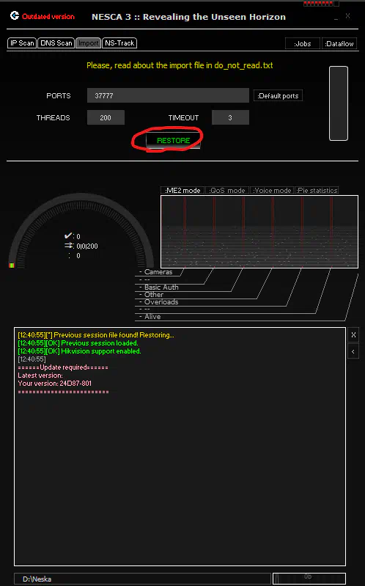Click the green RESTORE button
Image resolution: width=365 pixels, height=586 pixels.
[x=174, y=141]
